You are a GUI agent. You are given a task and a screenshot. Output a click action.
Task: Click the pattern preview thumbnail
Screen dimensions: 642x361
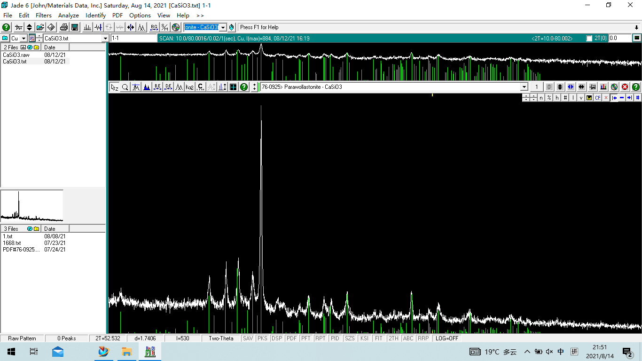[32, 206]
